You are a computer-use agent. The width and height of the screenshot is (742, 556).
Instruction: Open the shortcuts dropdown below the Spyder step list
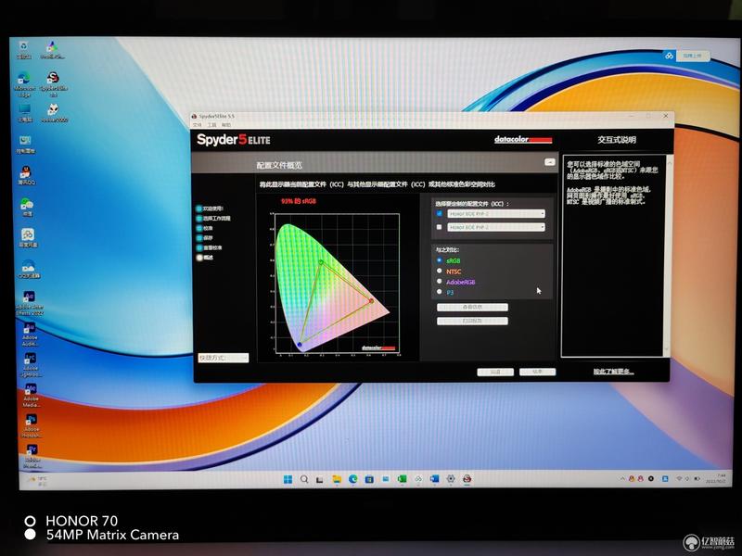tap(223, 358)
